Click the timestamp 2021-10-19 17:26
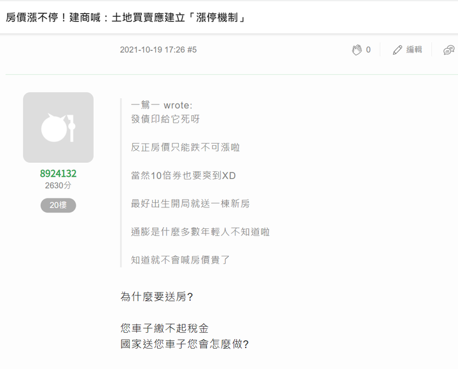 [152, 50]
